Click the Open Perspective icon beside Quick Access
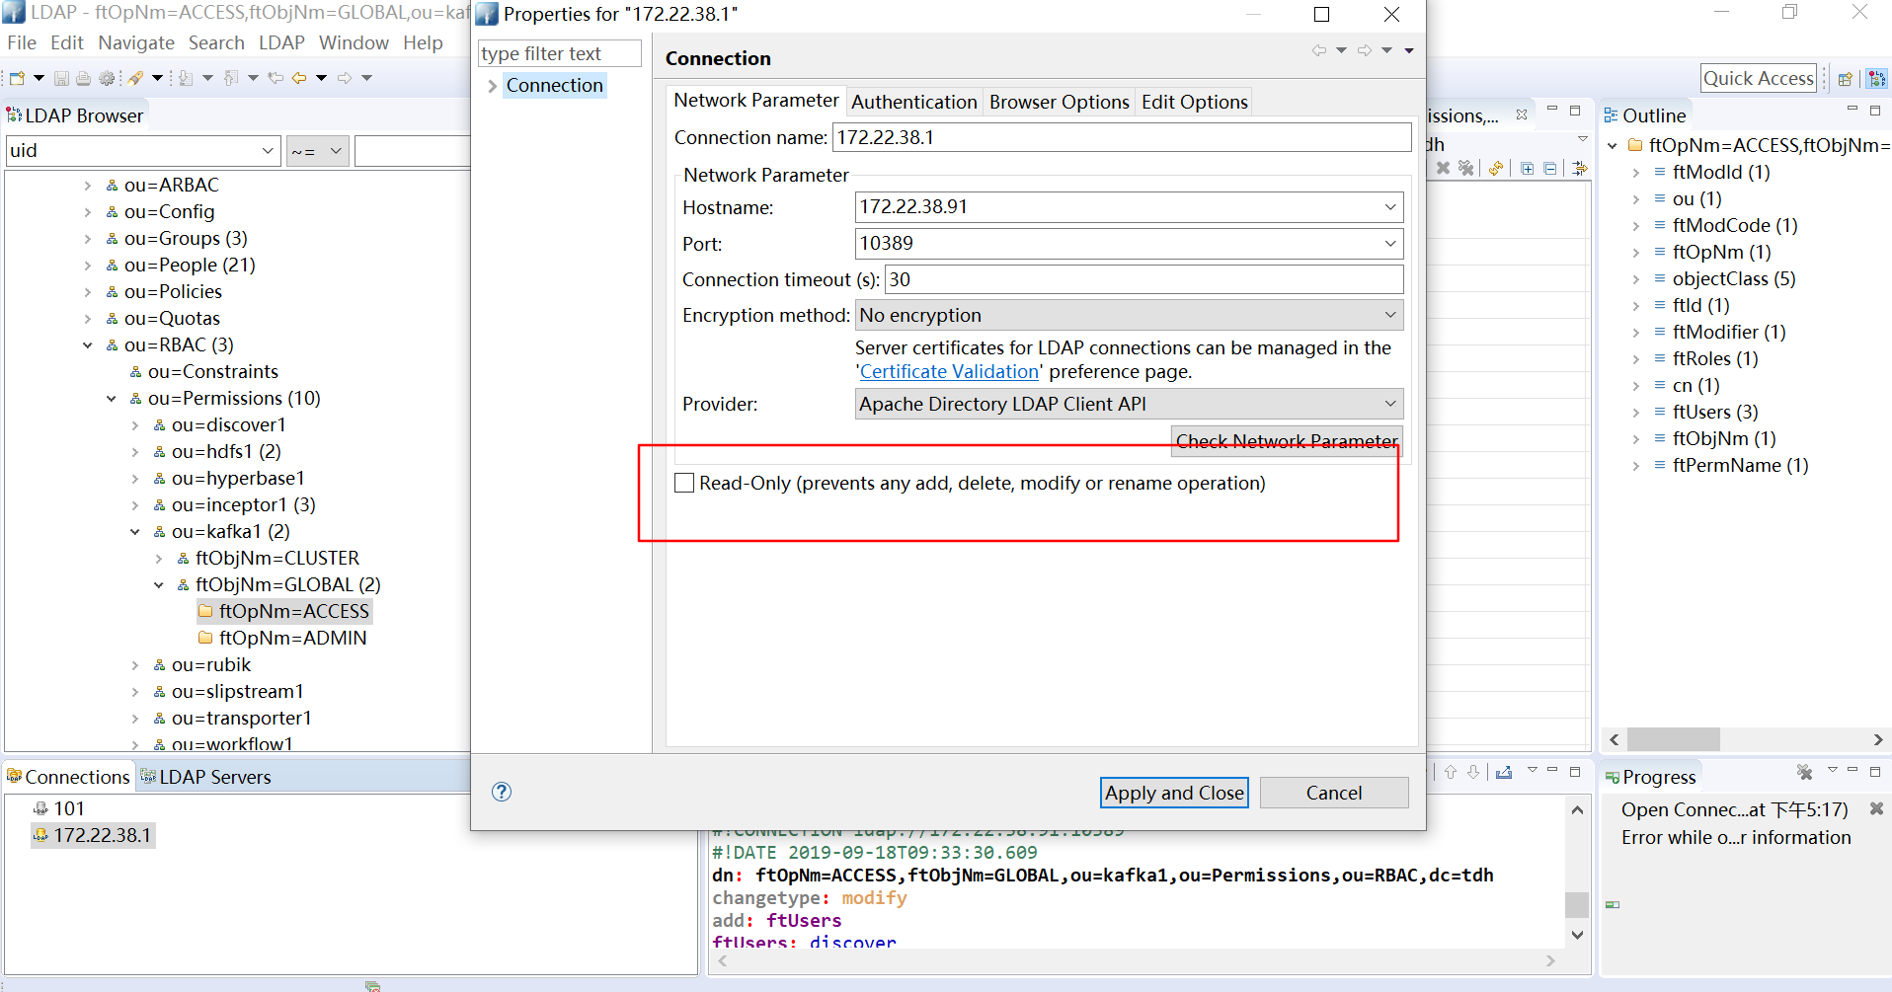The height and width of the screenshot is (992, 1892). click(x=1844, y=79)
